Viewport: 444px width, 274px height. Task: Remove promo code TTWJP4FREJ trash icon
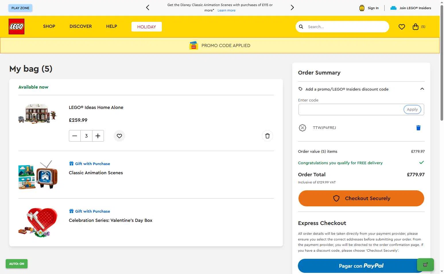(418, 128)
